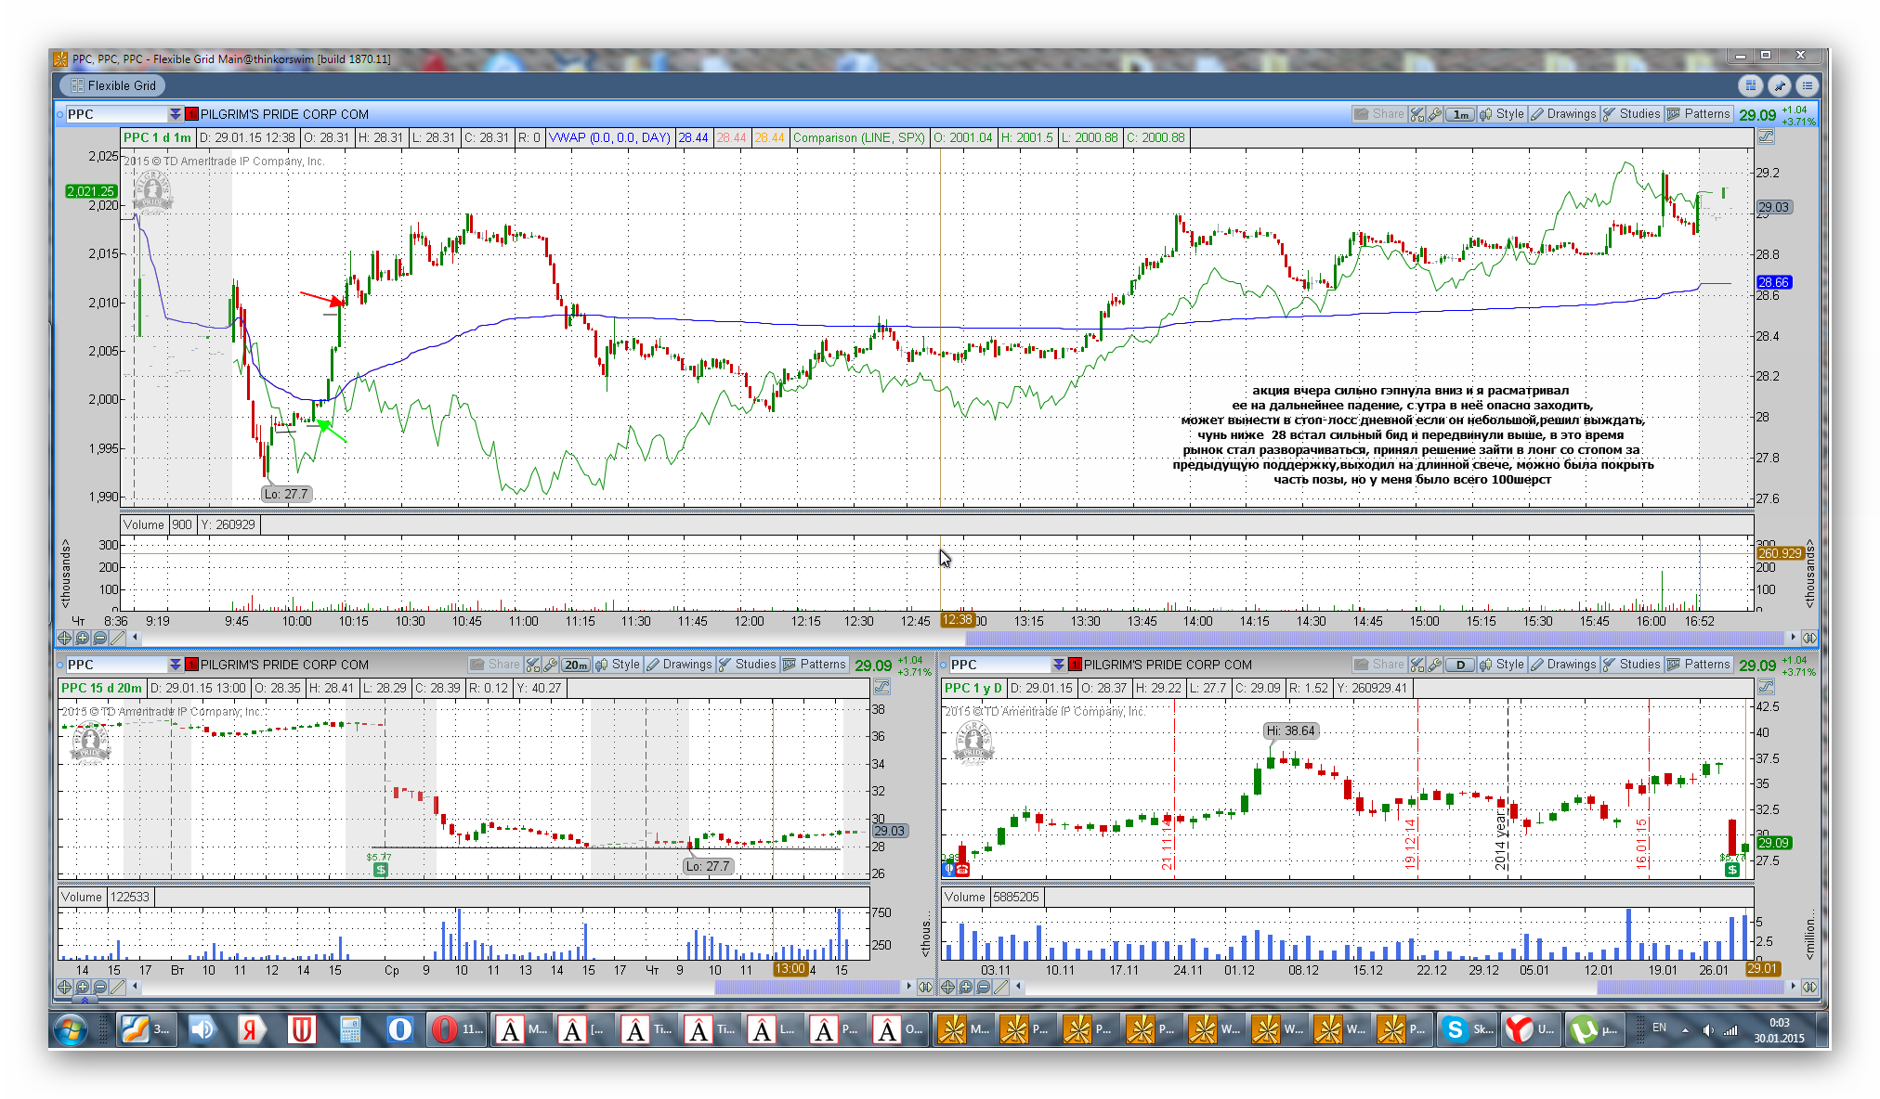Toggle right-axis expansion on top chart
Viewport: 1880px width, 1099px height.
[x=1809, y=638]
